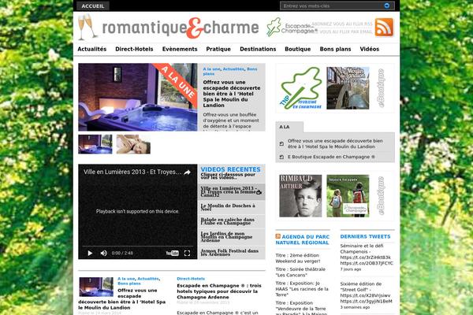This screenshot has width=473, height=315.
Task: Click the jacuzzi spa featured image
Action: pos(138,97)
